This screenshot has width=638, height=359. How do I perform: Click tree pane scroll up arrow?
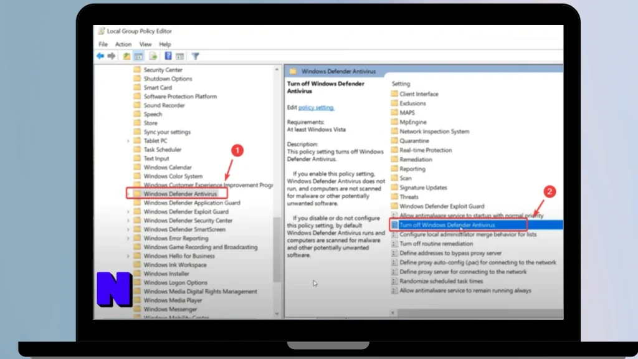pos(277,69)
